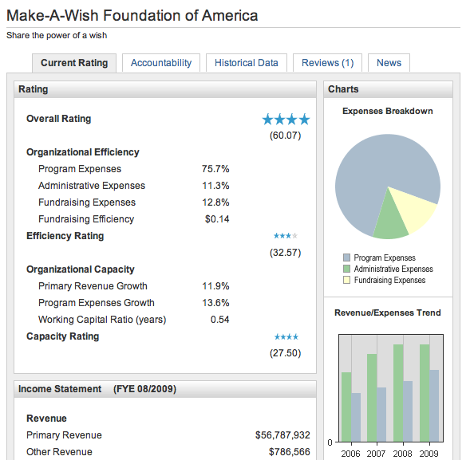Click the Income Statement header
Screen dimensions: 474x460
tap(165, 389)
